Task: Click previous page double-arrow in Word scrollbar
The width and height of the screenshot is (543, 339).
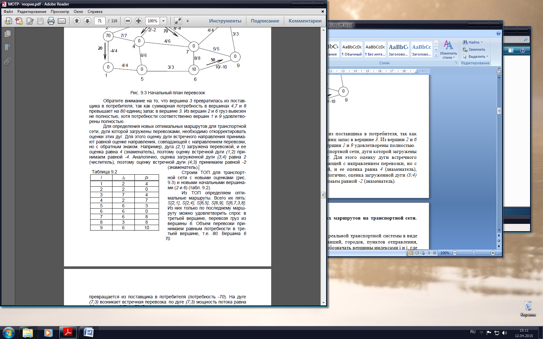Action: click(x=499, y=235)
